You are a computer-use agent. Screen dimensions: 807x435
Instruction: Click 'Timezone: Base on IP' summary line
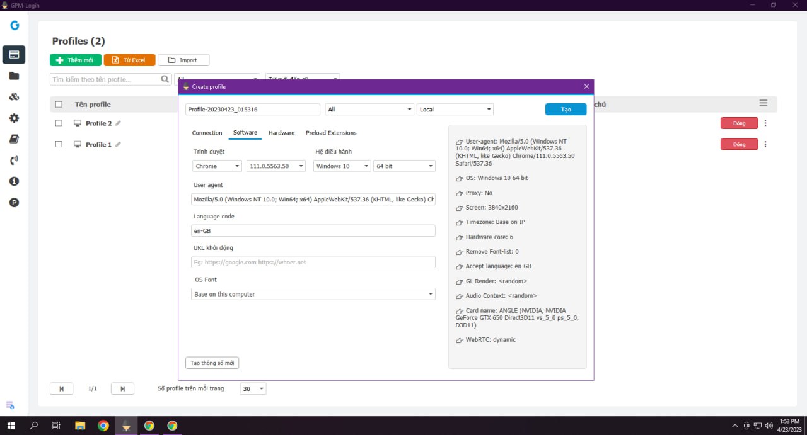point(496,222)
